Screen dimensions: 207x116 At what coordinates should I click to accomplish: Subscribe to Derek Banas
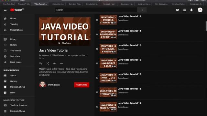point(82,85)
